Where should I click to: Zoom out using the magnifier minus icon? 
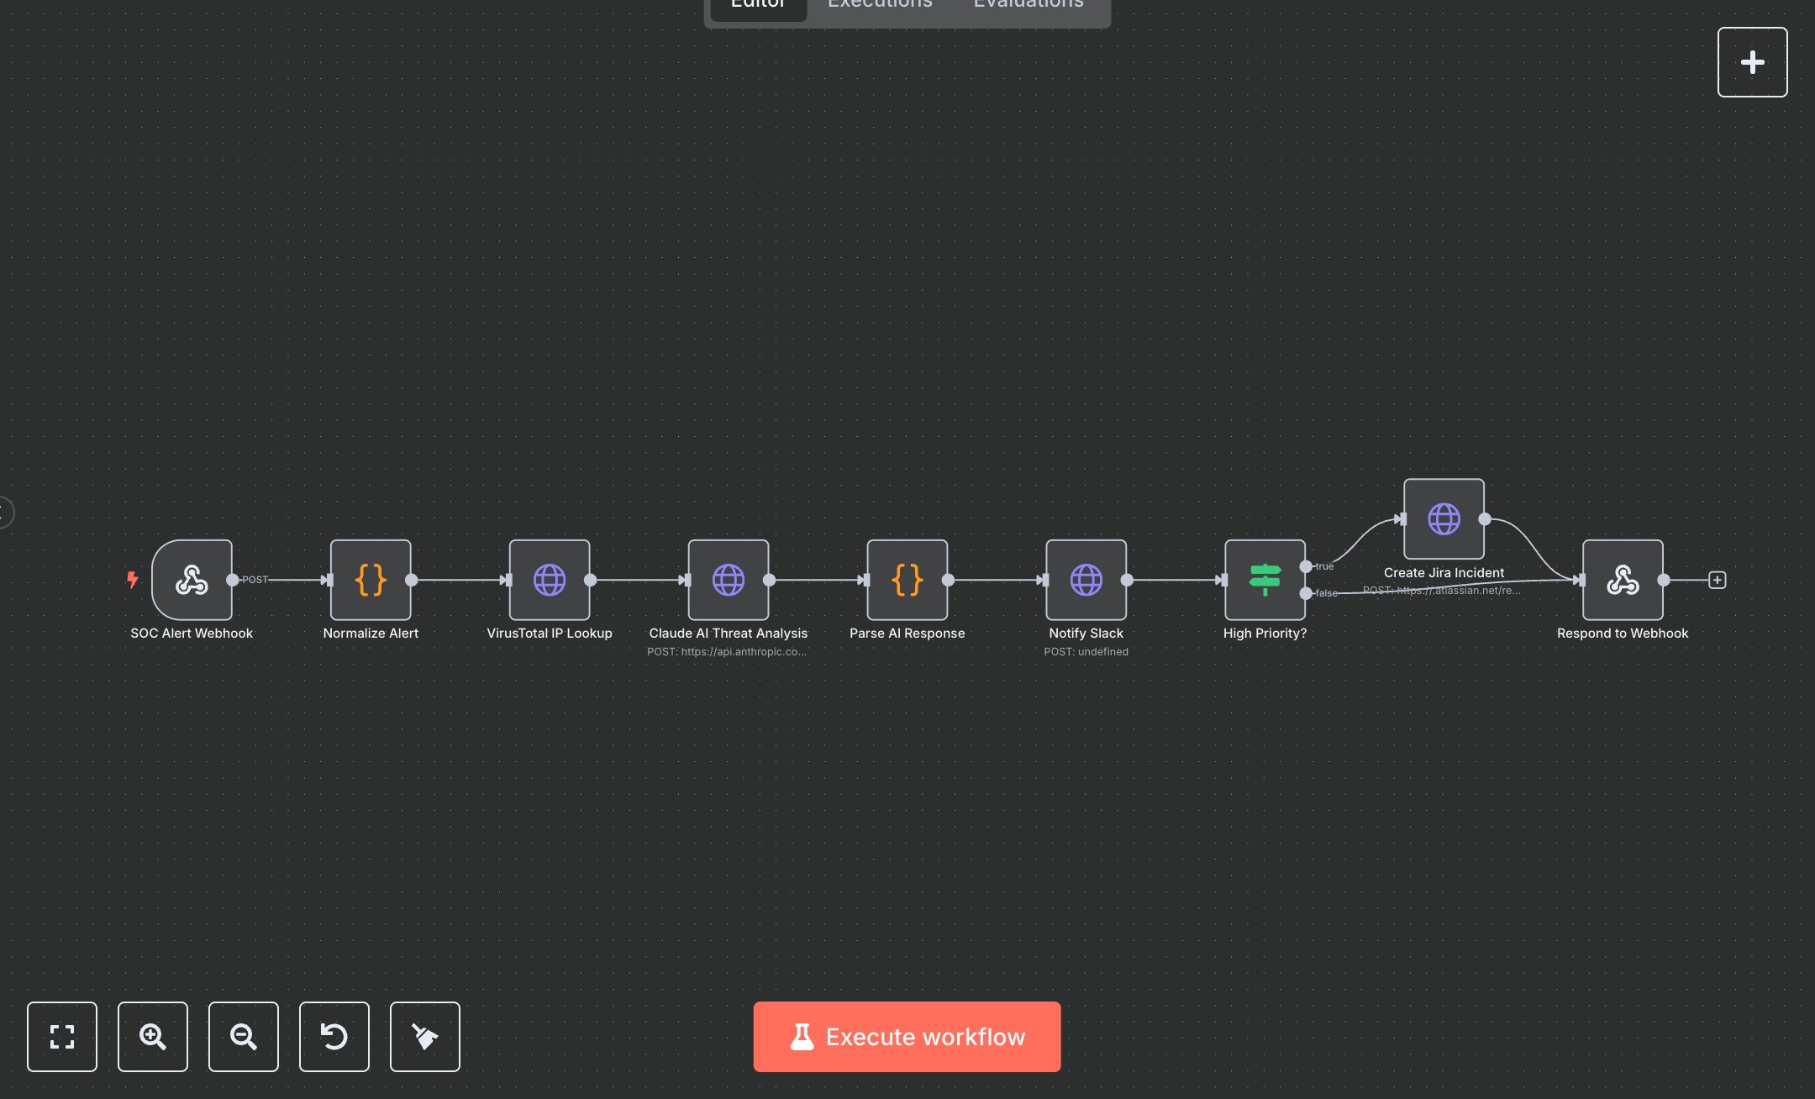point(244,1037)
